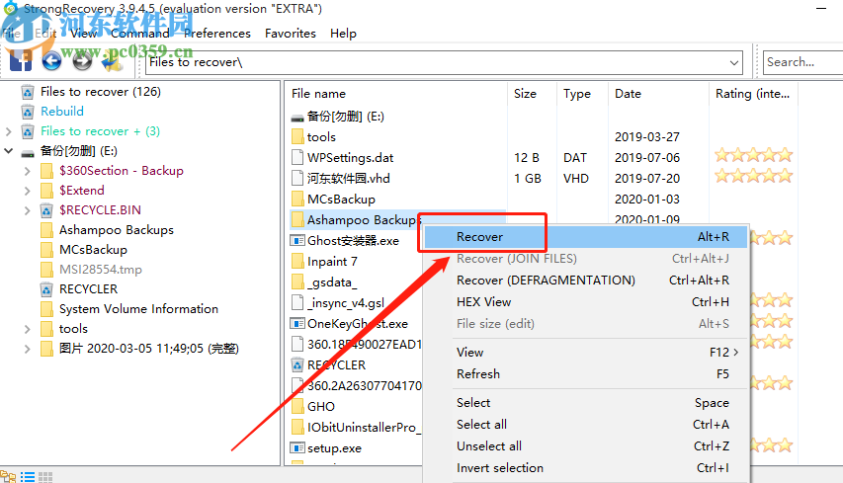Click the Search input field
843x483 pixels.
coord(803,62)
